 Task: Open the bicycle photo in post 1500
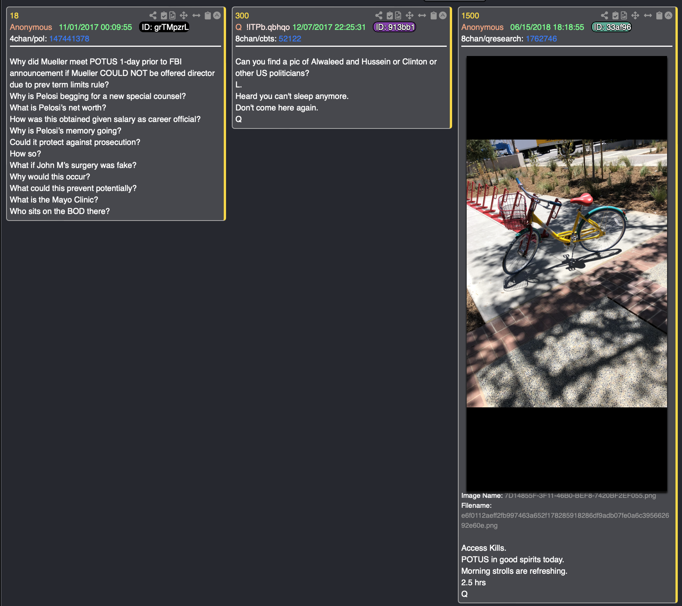[567, 273]
